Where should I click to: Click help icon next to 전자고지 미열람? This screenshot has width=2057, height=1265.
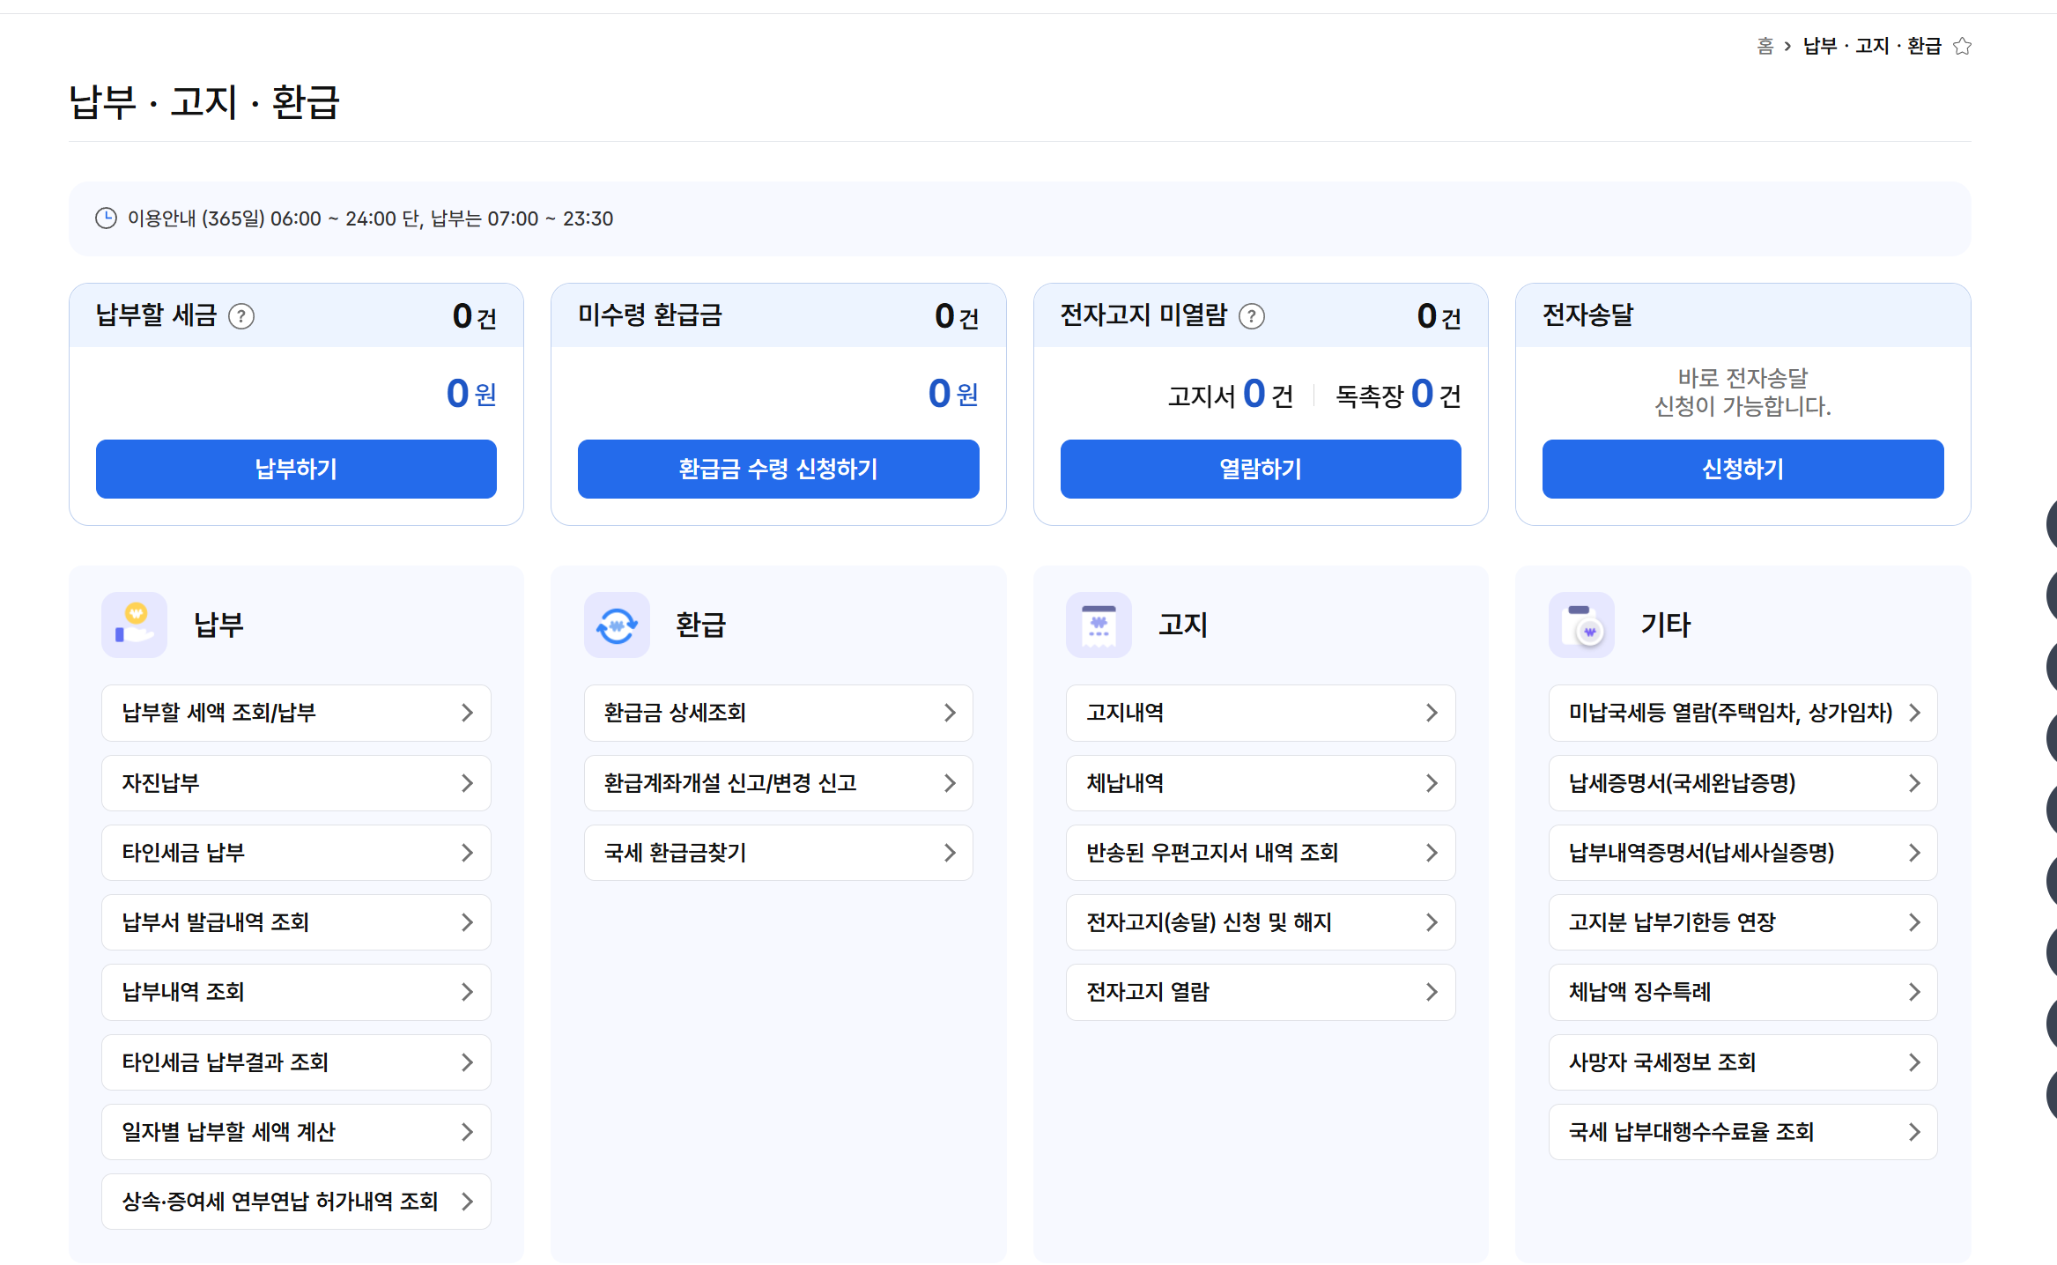tap(1252, 316)
